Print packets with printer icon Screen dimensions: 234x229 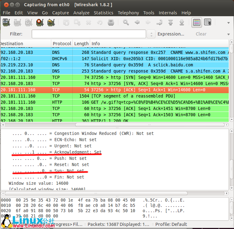coord(111,22)
